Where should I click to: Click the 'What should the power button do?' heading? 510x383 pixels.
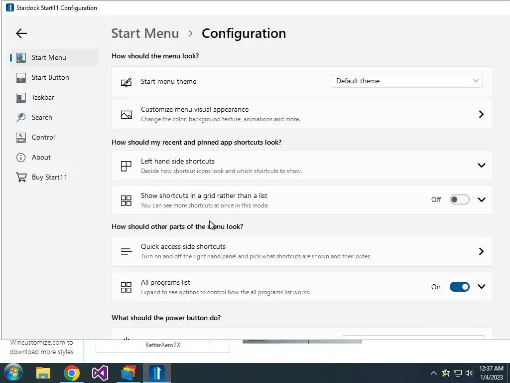166,318
